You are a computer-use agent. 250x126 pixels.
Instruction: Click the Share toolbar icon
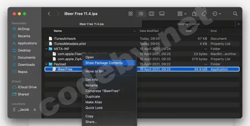pyautogui.click(x=194, y=14)
